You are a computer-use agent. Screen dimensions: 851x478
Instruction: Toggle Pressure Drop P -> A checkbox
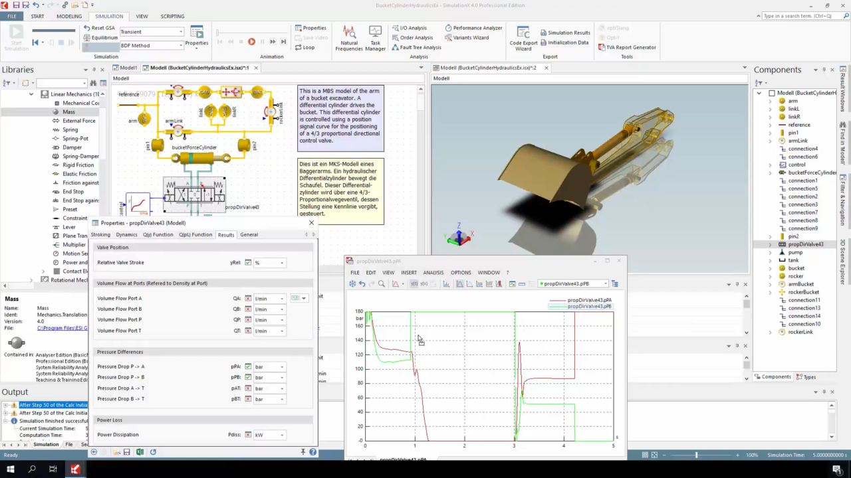tap(248, 366)
